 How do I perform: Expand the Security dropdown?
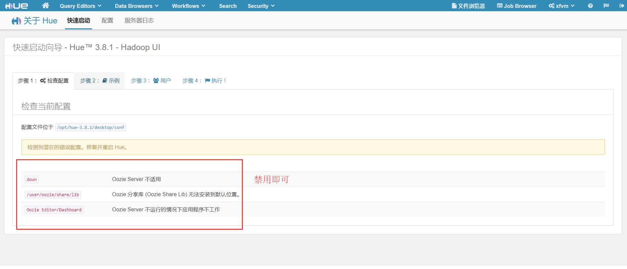[261, 6]
